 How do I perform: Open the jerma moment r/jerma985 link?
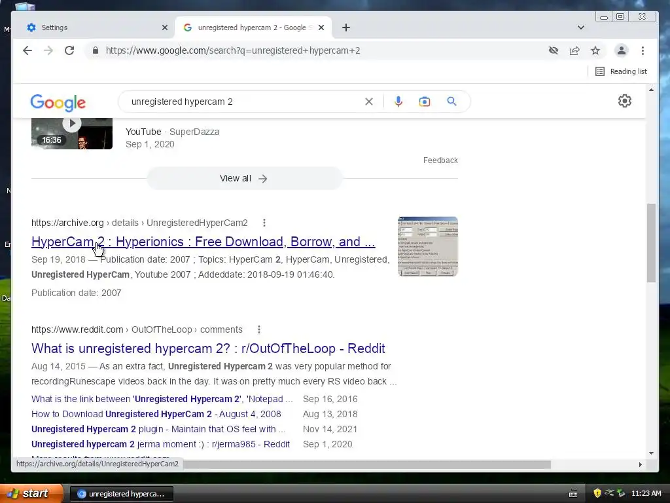click(x=160, y=444)
